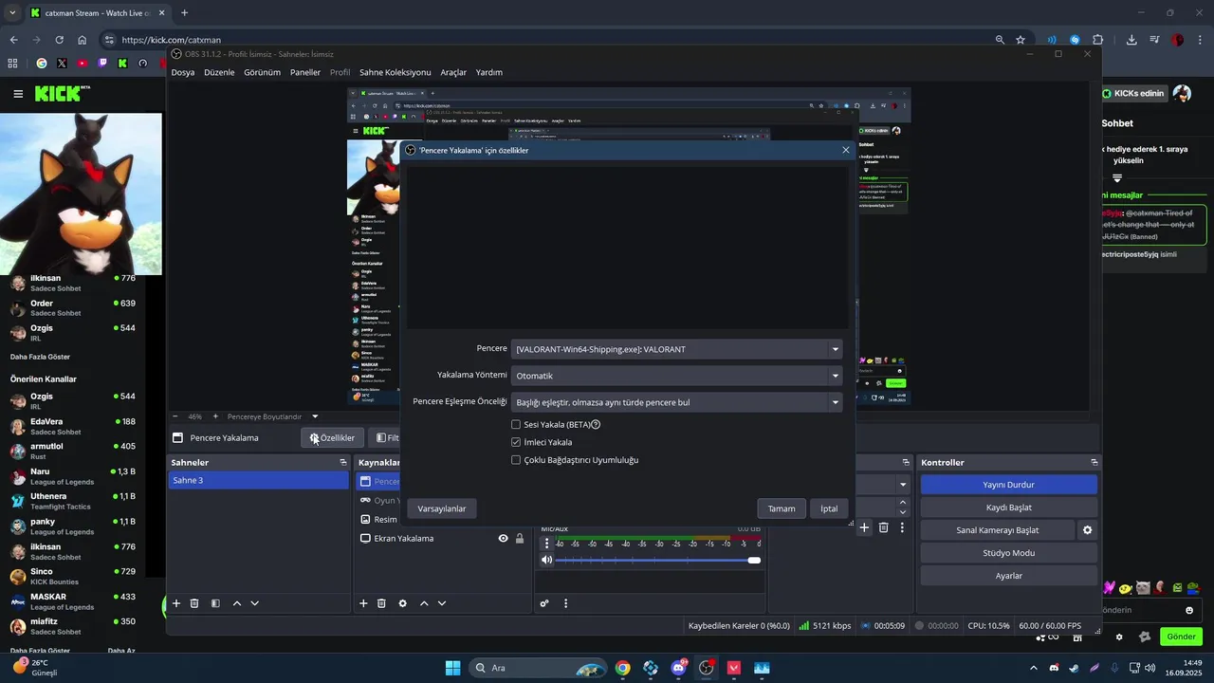1214x683 pixels.
Task: Zoom in the OBS preview with the plus icon
Action: pos(215,416)
